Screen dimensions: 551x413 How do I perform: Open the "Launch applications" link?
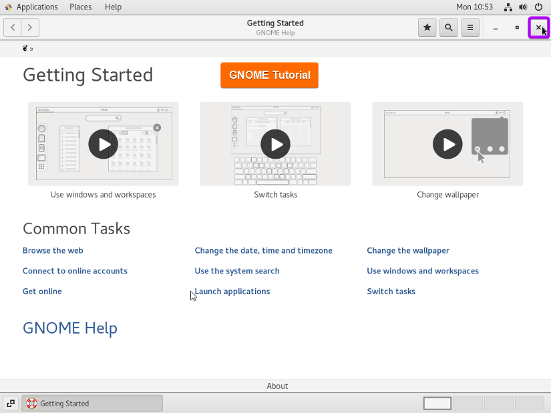pyautogui.click(x=232, y=291)
